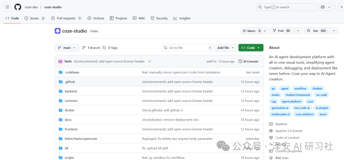This screenshot has width=344, height=160.
Task: Open the .github folder
Action: point(70,82)
